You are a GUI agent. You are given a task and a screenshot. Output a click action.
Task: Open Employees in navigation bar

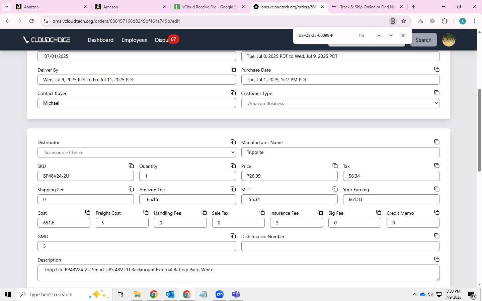(x=134, y=40)
